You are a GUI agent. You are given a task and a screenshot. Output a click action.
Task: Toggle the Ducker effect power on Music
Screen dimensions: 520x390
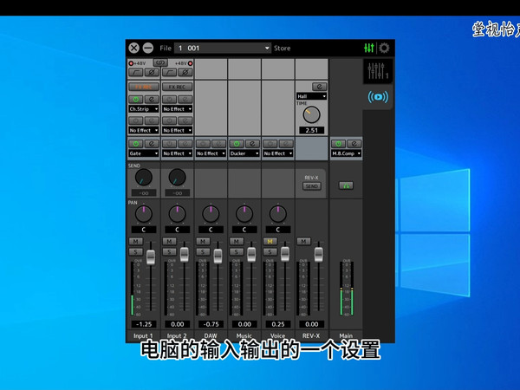point(237,144)
